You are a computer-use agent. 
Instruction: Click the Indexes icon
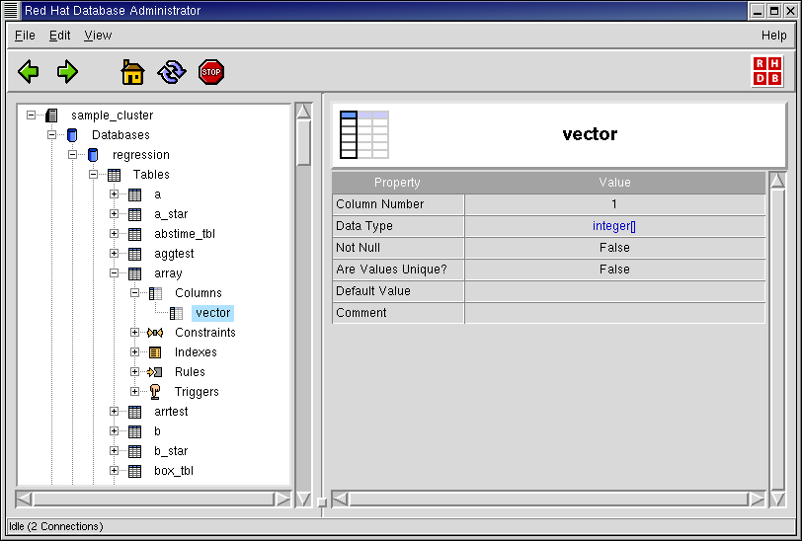(155, 352)
